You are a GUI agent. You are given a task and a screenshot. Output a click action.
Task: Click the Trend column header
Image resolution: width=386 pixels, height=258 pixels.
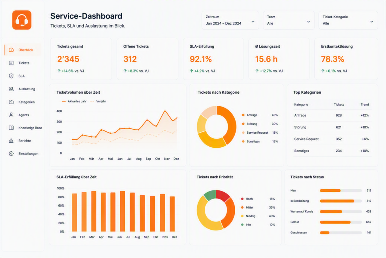365,105
